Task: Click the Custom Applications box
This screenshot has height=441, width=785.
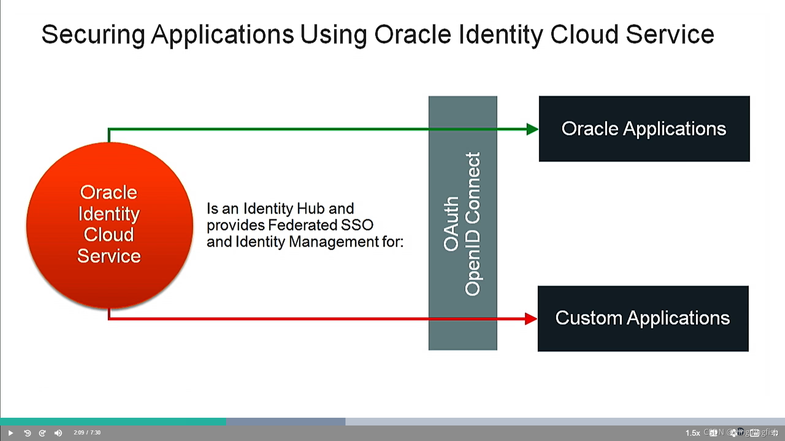Action: [x=643, y=318]
